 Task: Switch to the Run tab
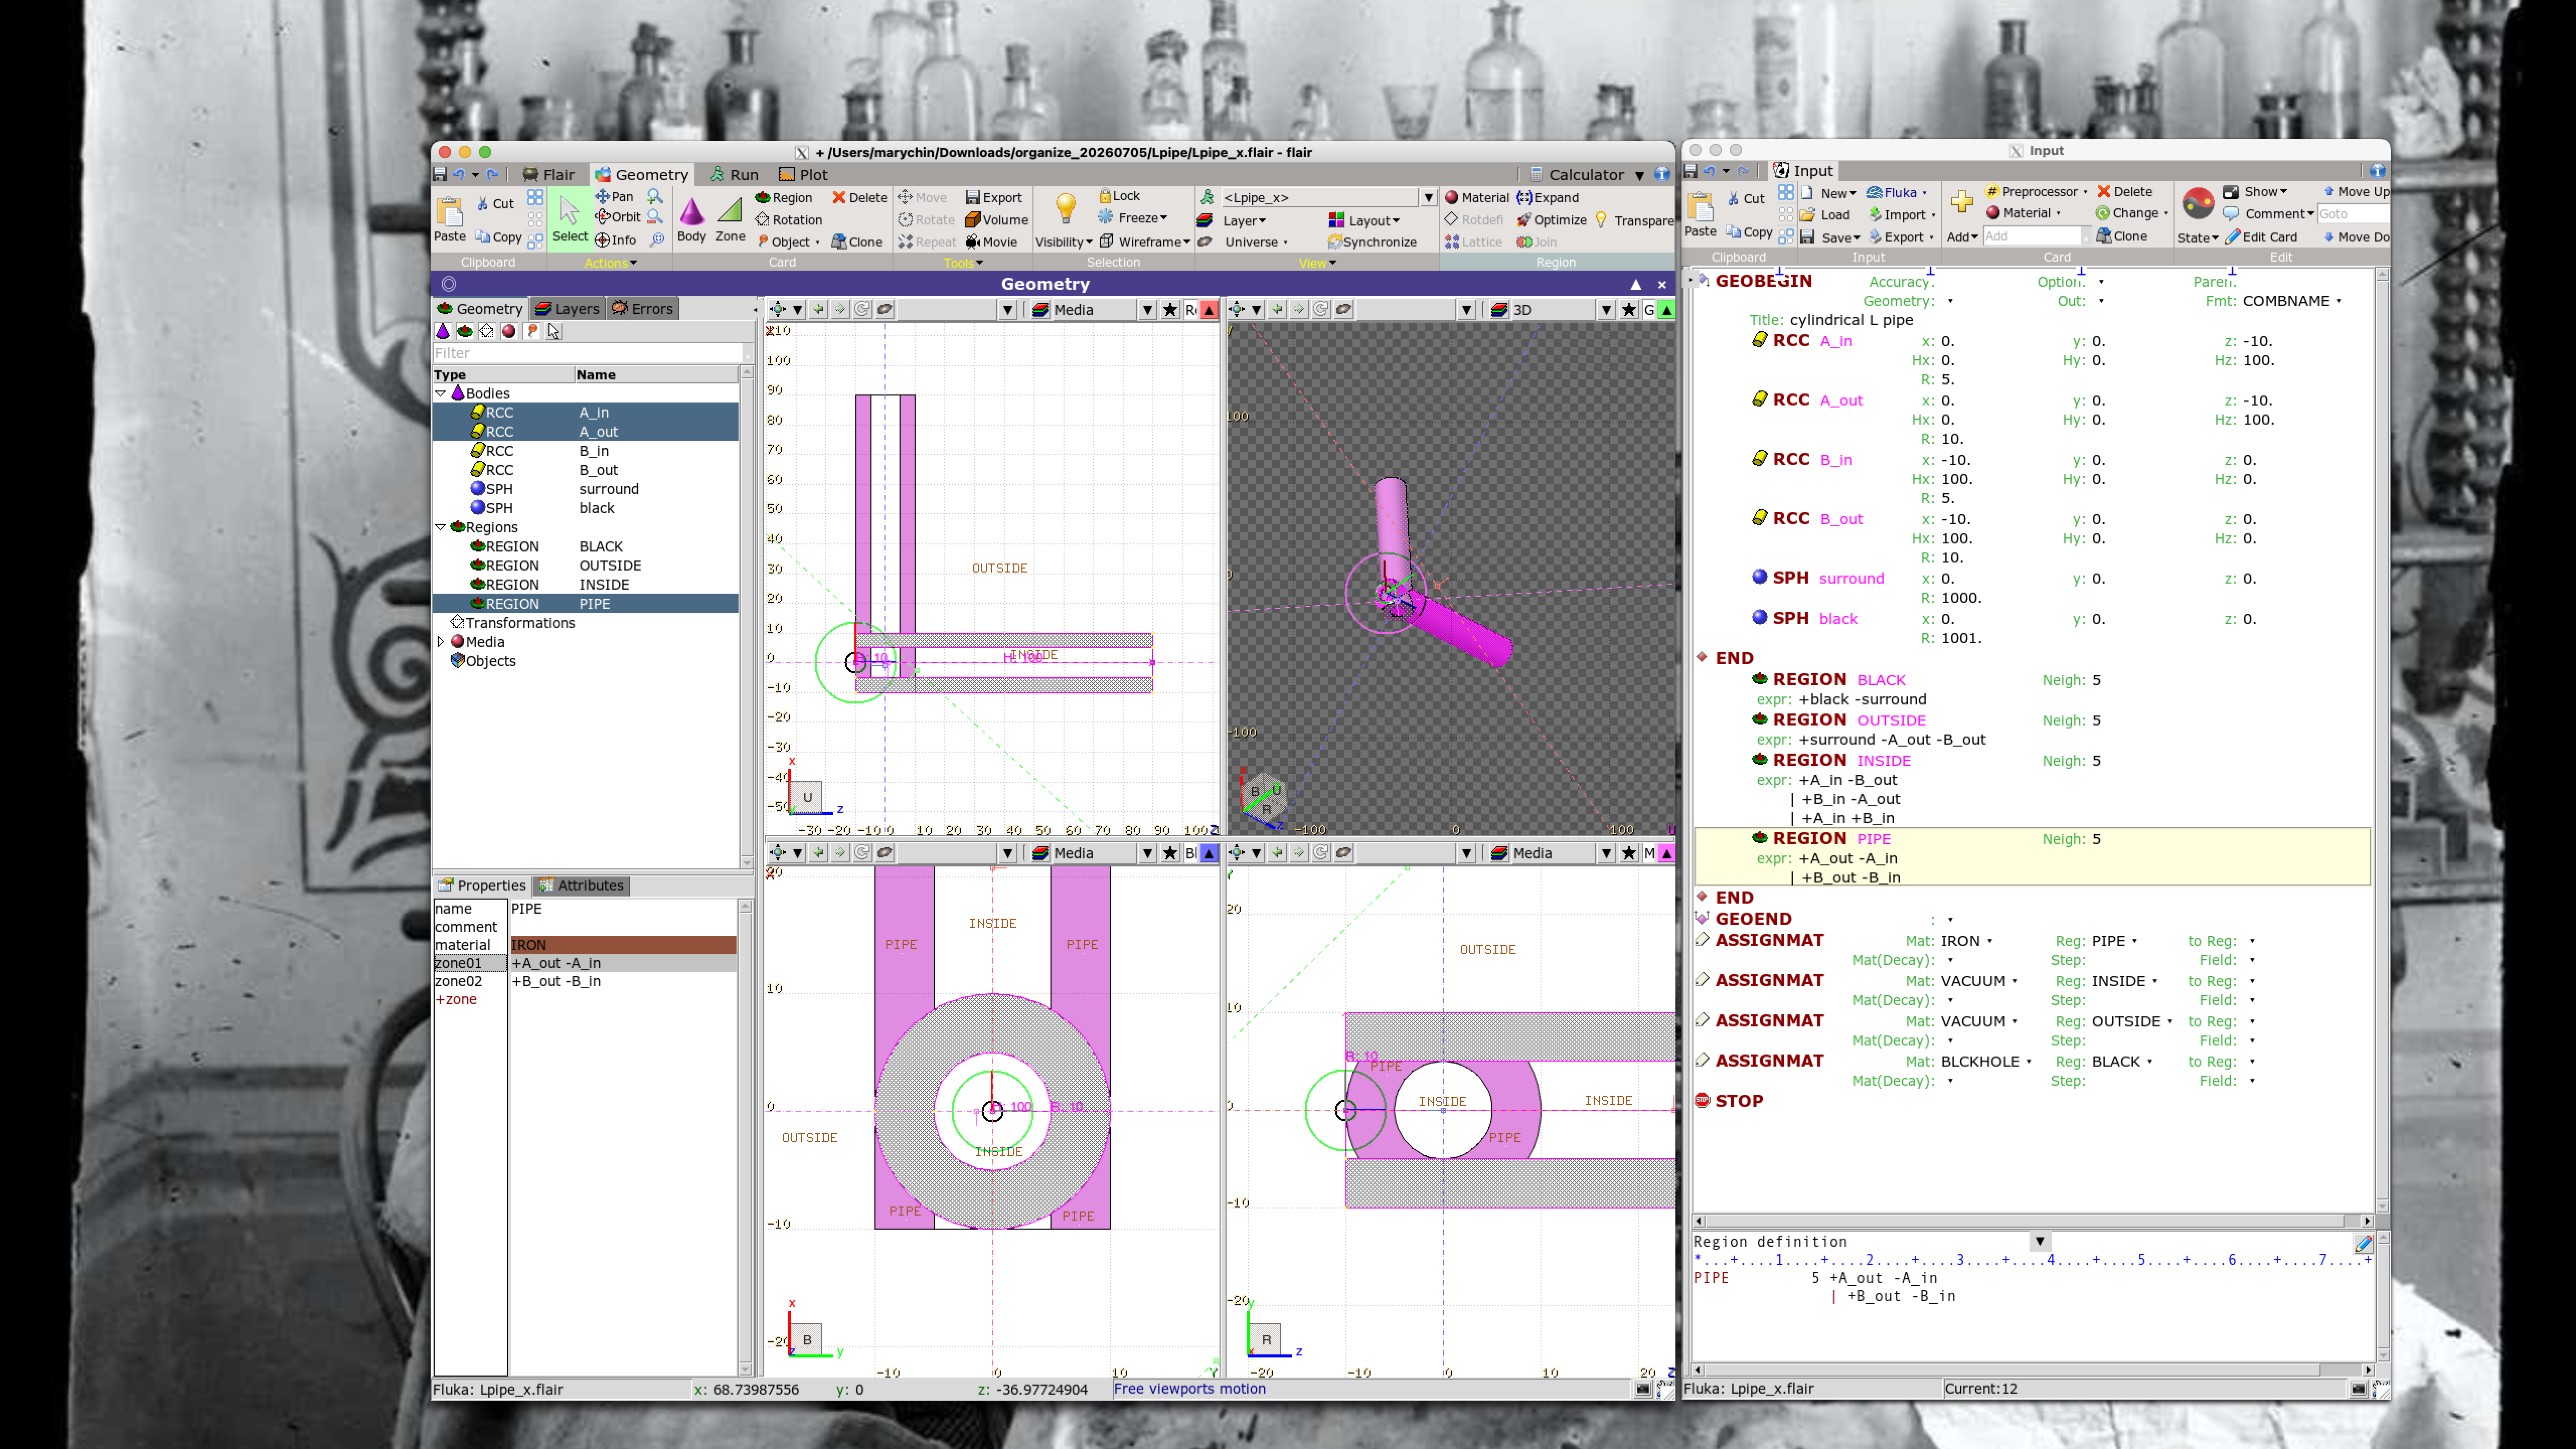(734, 174)
